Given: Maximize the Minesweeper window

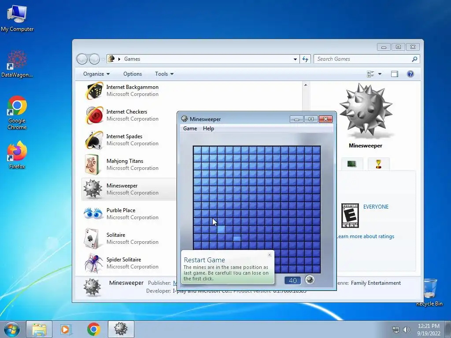Looking at the screenshot, I should (311, 119).
